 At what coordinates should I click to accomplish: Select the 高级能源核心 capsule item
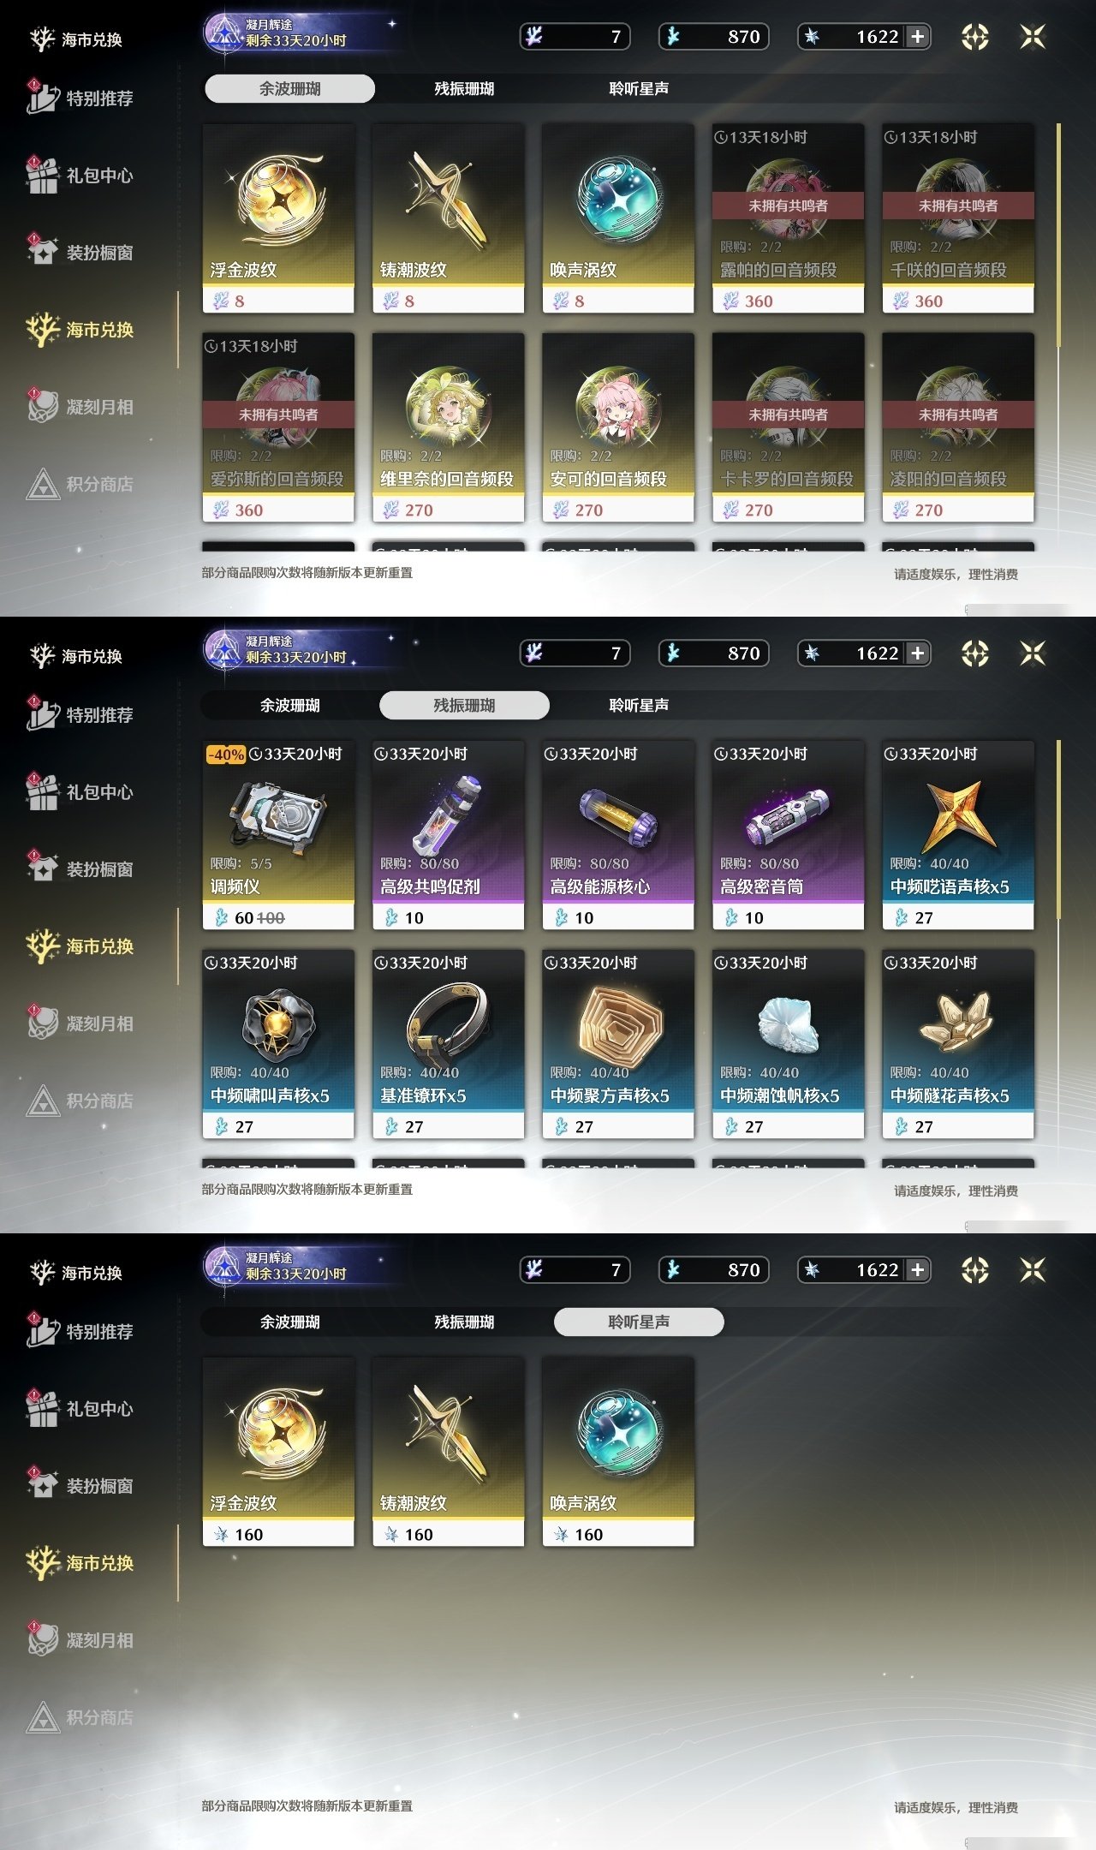coord(618,835)
